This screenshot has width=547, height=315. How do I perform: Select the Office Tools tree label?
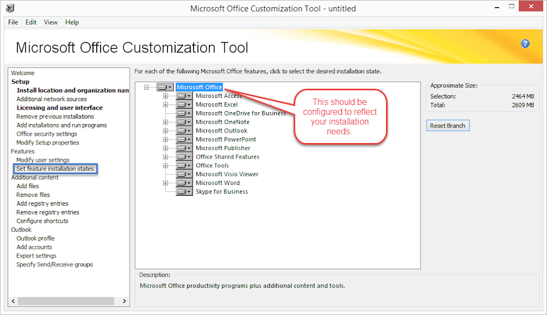[x=212, y=166]
